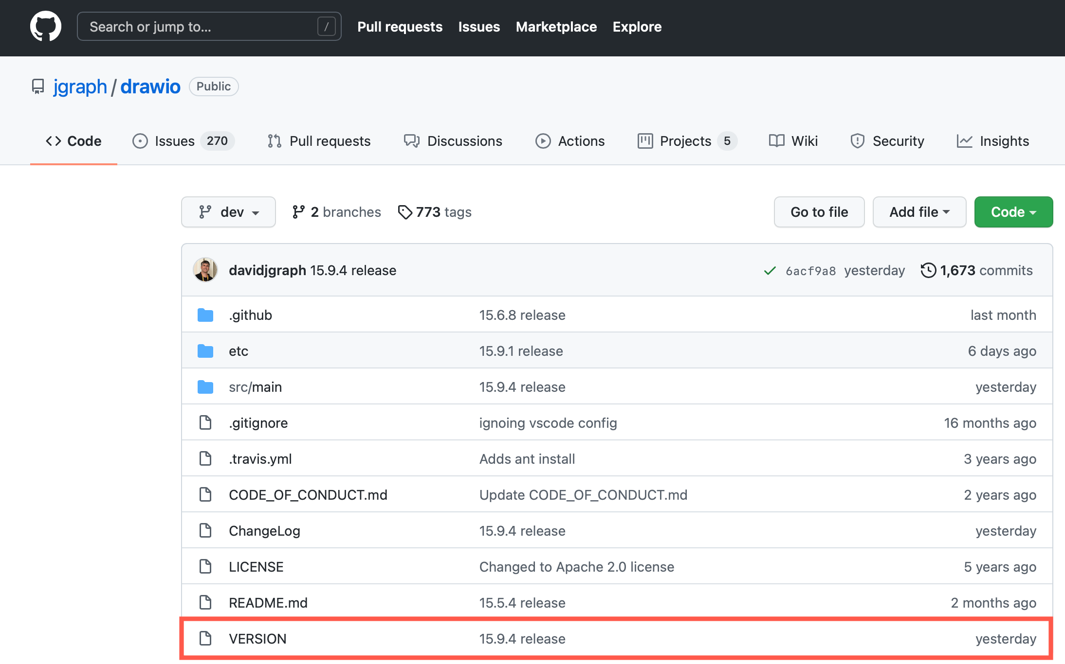This screenshot has width=1065, height=664.
Task: Click the Security shield icon
Action: (857, 141)
